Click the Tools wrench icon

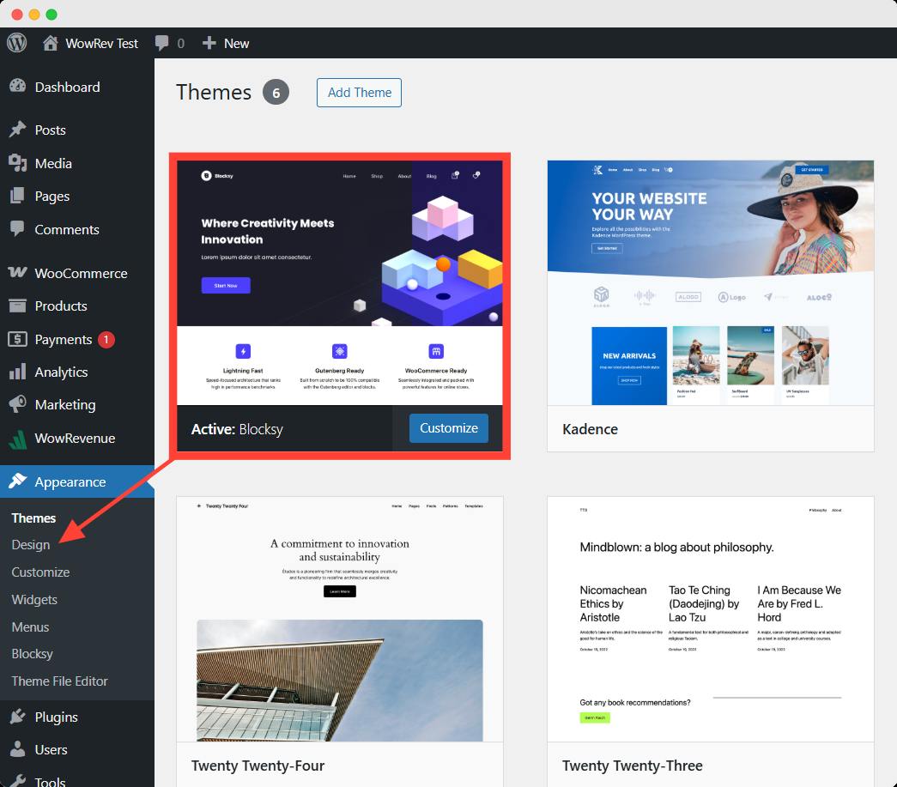point(18,781)
